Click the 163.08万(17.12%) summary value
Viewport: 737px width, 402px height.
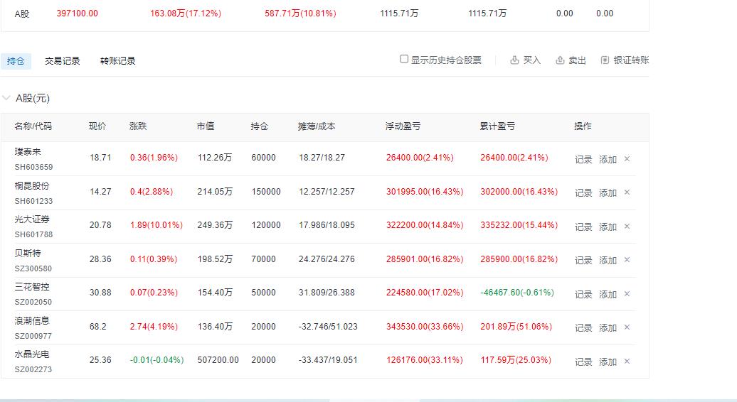click(186, 13)
